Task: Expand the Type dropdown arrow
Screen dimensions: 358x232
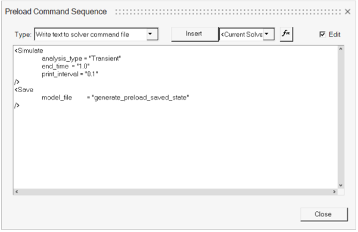Action: click(152, 34)
